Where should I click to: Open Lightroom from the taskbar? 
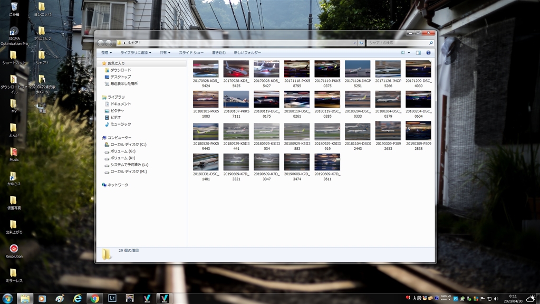(x=112, y=298)
